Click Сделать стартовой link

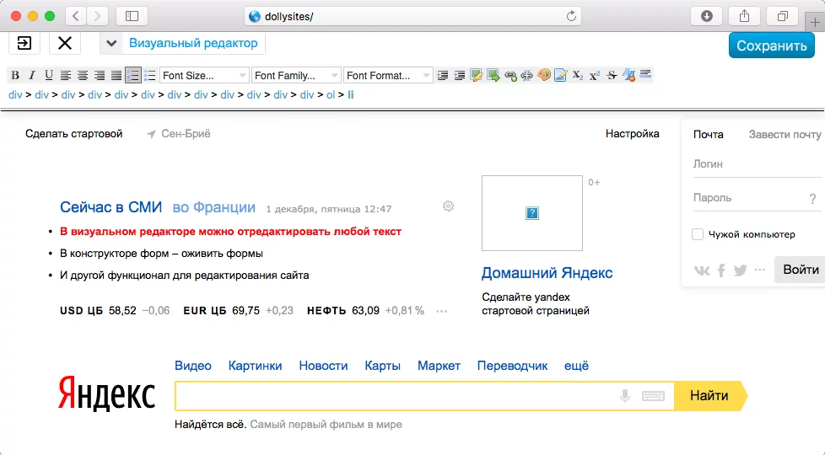tap(73, 134)
